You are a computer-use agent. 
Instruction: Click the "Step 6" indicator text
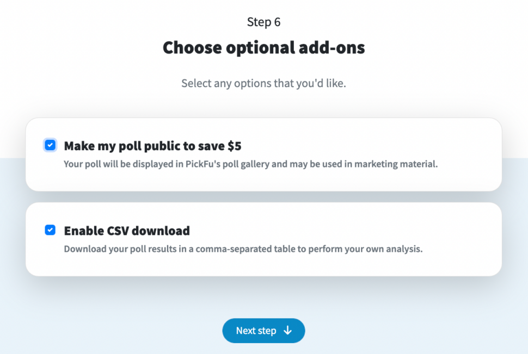tap(263, 22)
